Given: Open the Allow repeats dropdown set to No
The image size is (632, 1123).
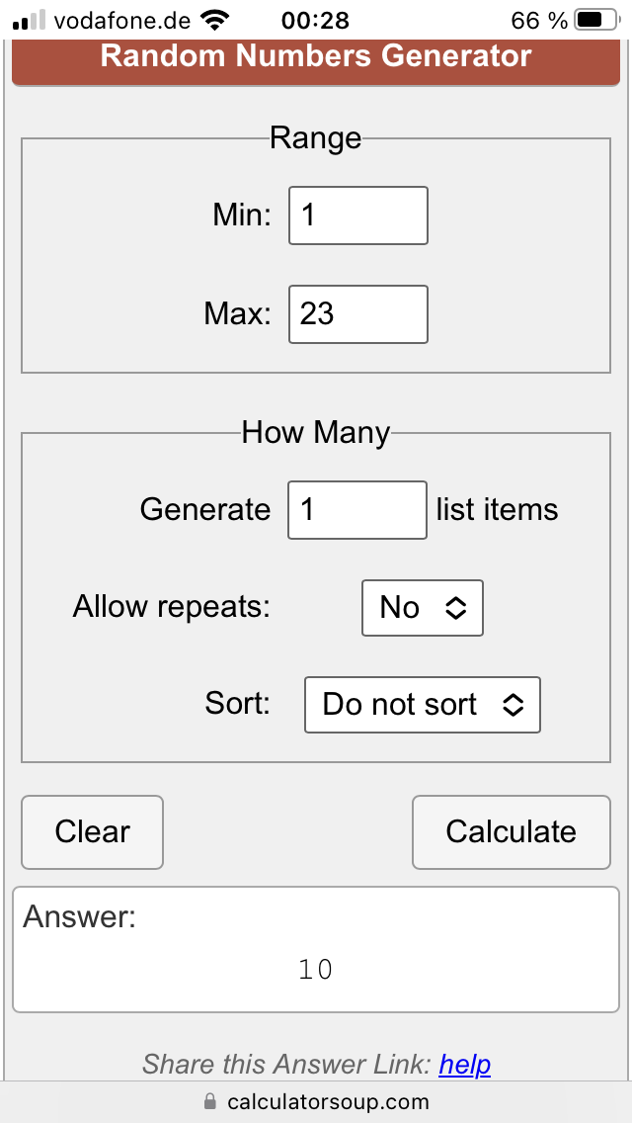Looking at the screenshot, I should click(x=423, y=608).
